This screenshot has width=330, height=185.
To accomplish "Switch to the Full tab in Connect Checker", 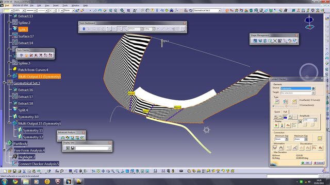I will tap(285, 112).
